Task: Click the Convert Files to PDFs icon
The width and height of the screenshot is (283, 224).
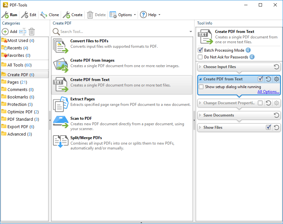Action: (61, 46)
